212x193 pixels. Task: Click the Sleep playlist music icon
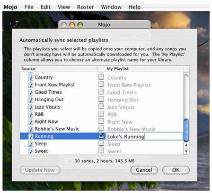(31, 144)
